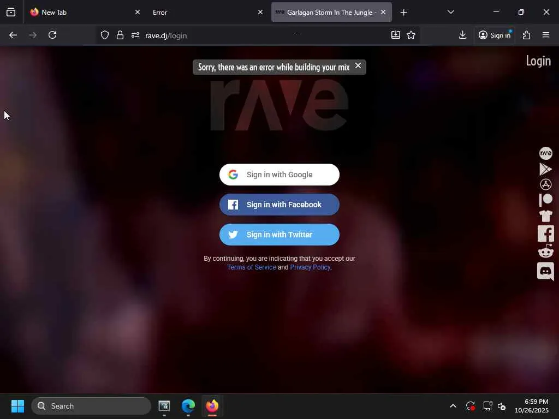Open the Apple App Store sidebar icon
Image resolution: width=559 pixels, height=419 pixels.
pyautogui.click(x=545, y=184)
